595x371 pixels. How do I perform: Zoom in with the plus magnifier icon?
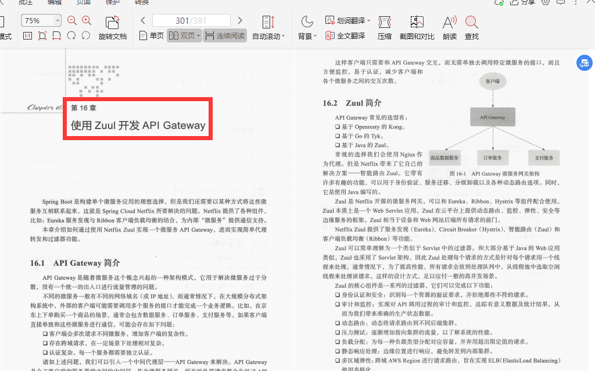(x=86, y=20)
